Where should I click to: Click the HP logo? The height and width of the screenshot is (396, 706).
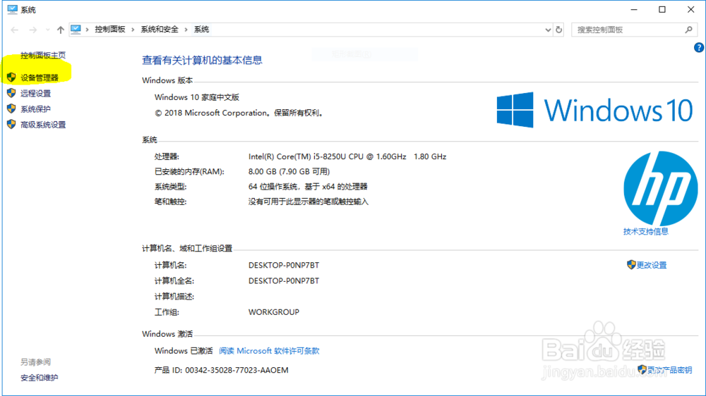click(x=661, y=188)
